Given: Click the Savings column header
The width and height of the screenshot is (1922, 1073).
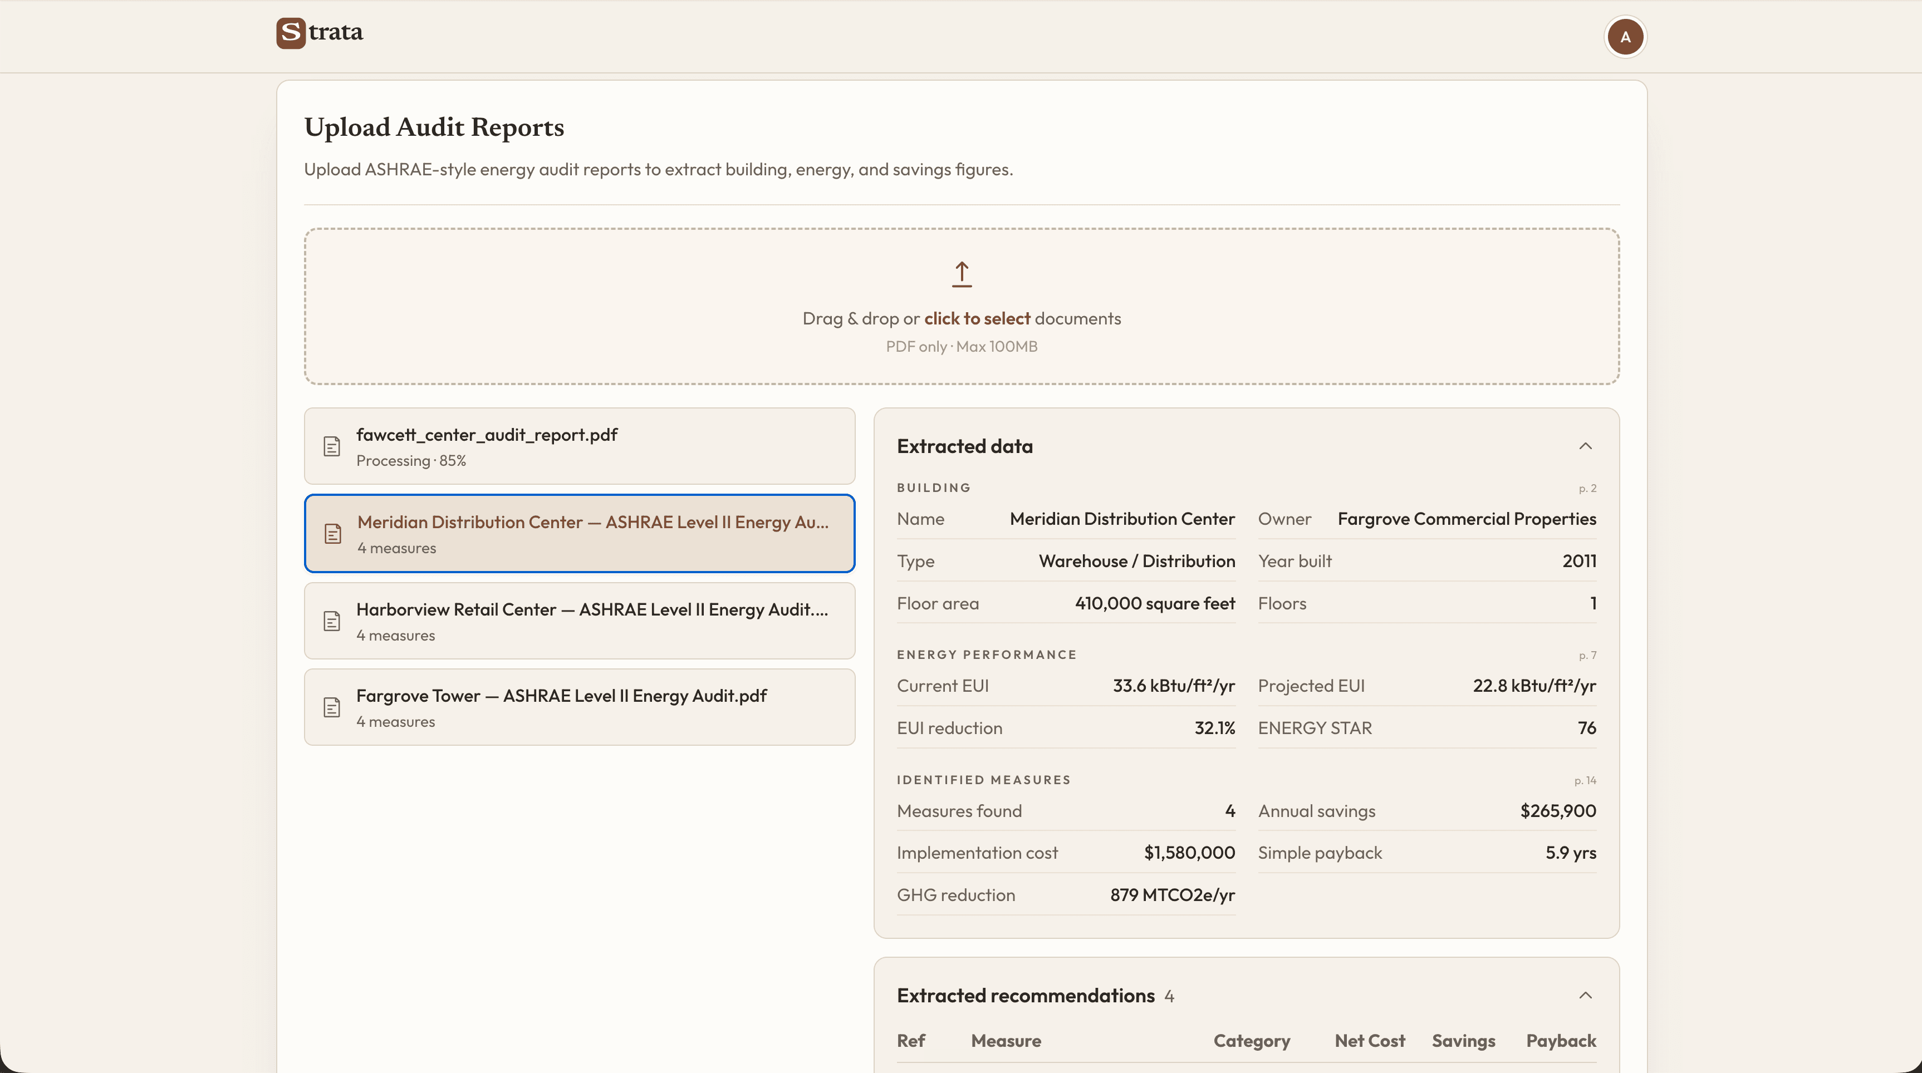Looking at the screenshot, I should coord(1463,1041).
